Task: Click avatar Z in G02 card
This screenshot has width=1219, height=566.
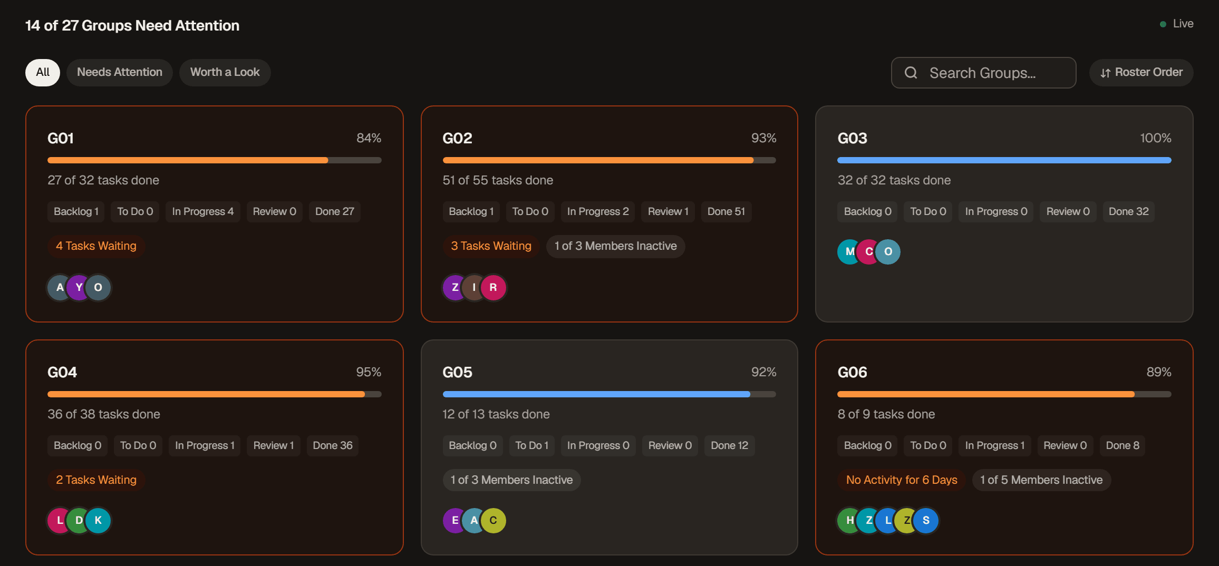Action: (454, 287)
